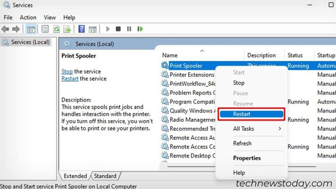Open the Action menu
This screenshot has width=336, height=189.
(x=28, y=17)
